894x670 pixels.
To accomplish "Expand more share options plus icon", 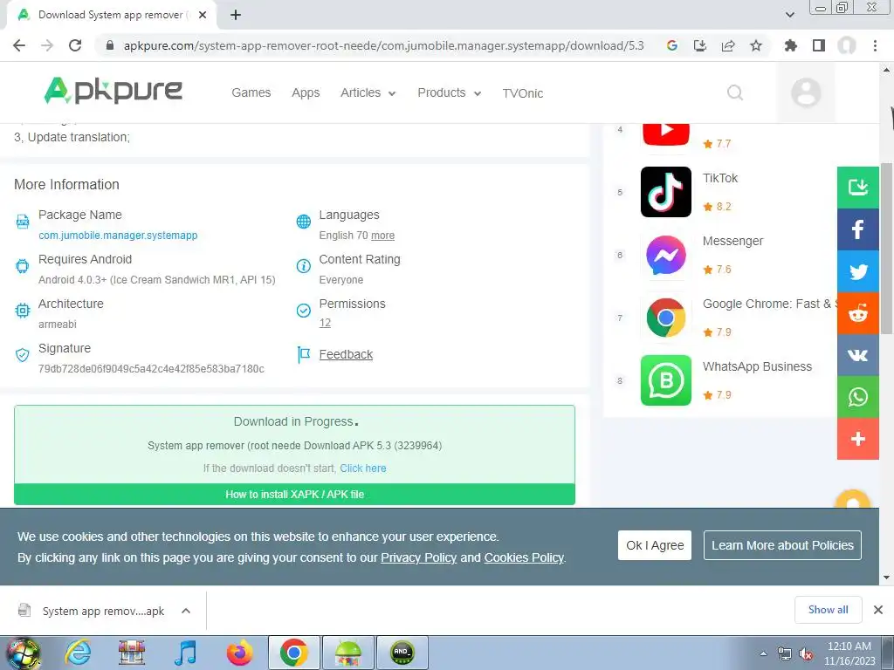I will (x=858, y=439).
